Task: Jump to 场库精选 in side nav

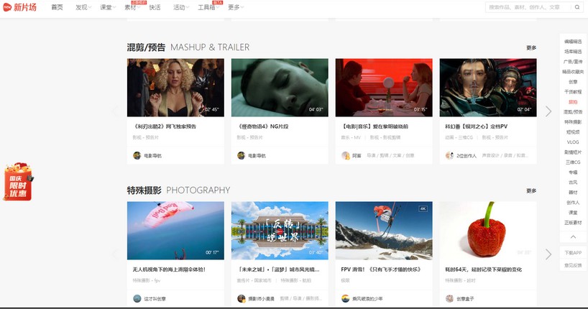Action: tap(573, 52)
